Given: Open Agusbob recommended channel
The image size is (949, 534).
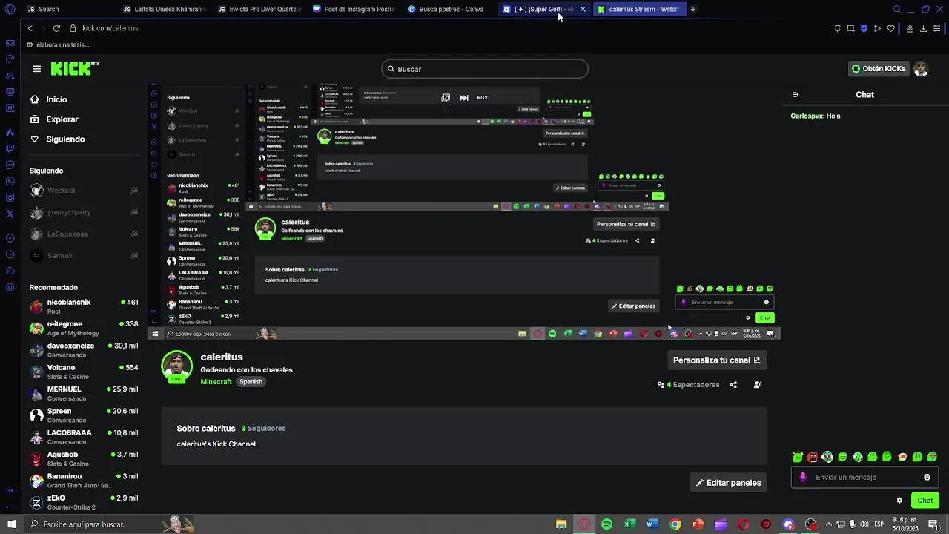Looking at the screenshot, I should (84, 458).
